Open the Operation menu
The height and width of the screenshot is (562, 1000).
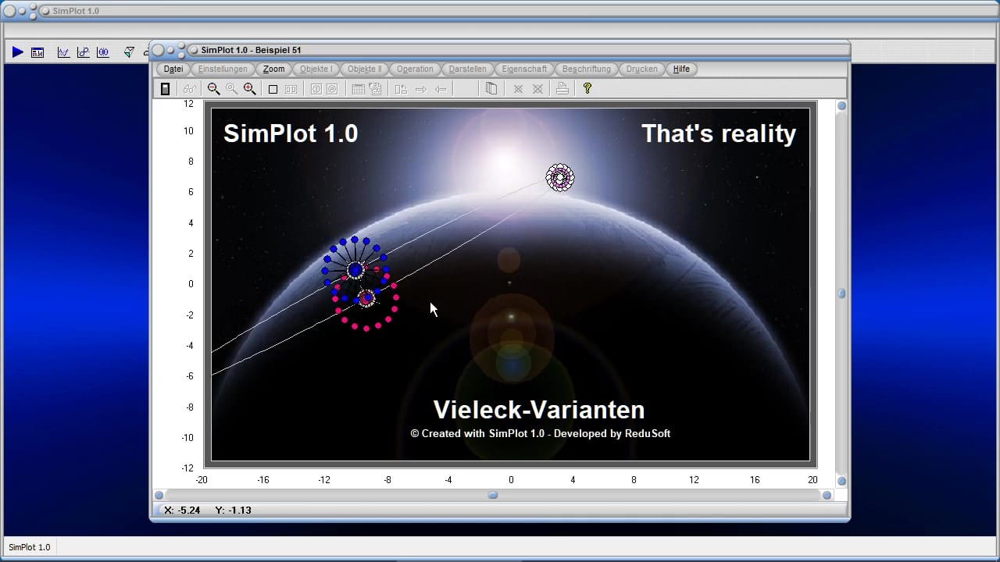point(415,69)
